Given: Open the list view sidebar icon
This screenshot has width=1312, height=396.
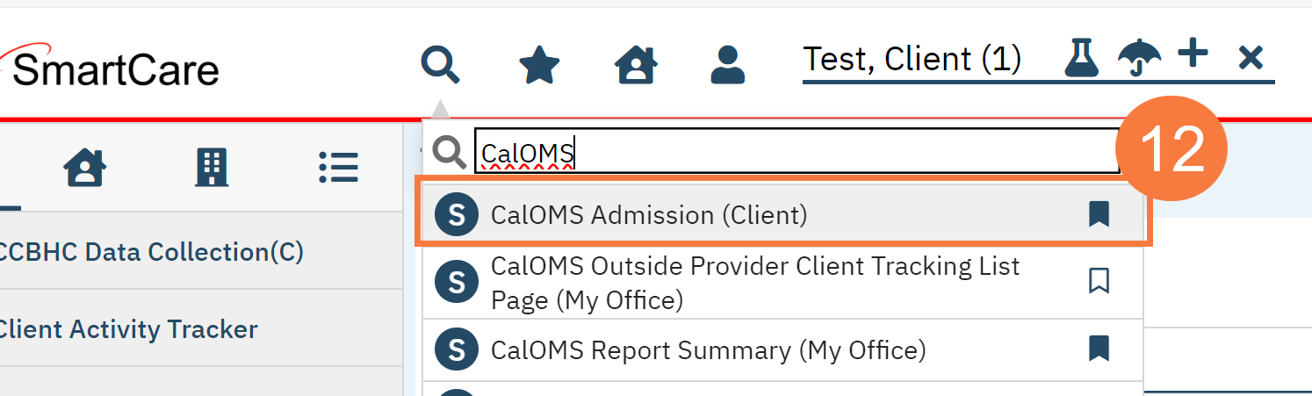Looking at the screenshot, I should (x=338, y=166).
